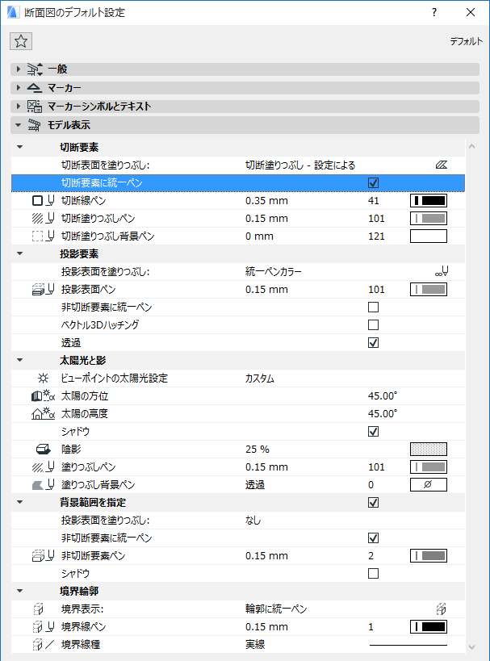Click the uniform pen color icon
The height and width of the screenshot is (661, 490).
point(440,272)
